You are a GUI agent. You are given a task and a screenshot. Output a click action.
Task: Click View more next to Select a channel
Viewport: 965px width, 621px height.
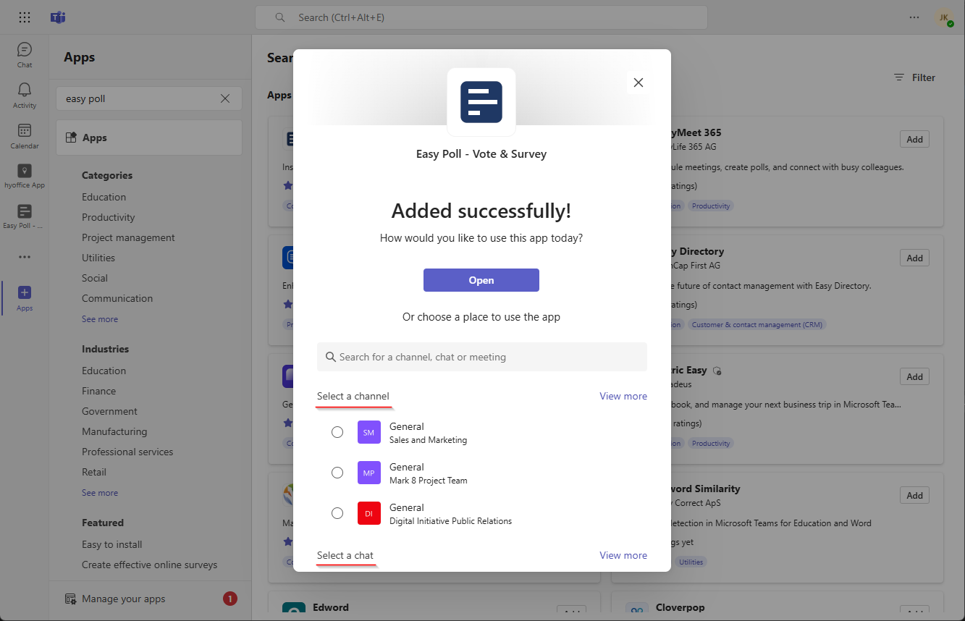[x=623, y=396]
